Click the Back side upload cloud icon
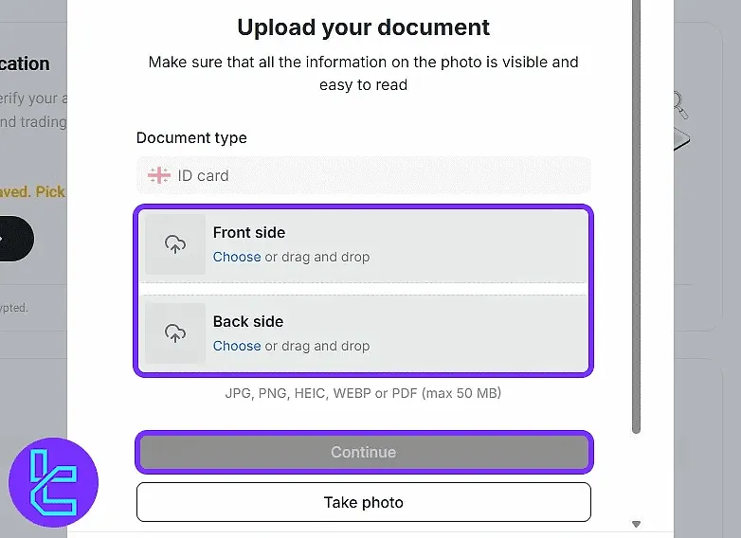The width and height of the screenshot is (741, 538). (175, 333)
